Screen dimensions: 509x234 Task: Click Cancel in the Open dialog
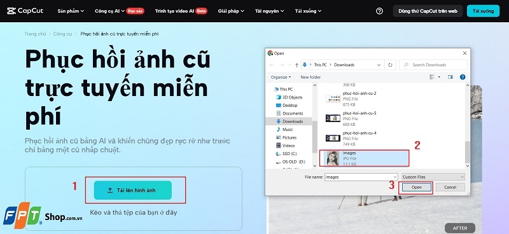[x=450, y=188]
